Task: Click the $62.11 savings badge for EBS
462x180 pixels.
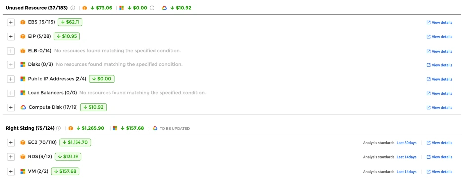Action: pos(70,22)
